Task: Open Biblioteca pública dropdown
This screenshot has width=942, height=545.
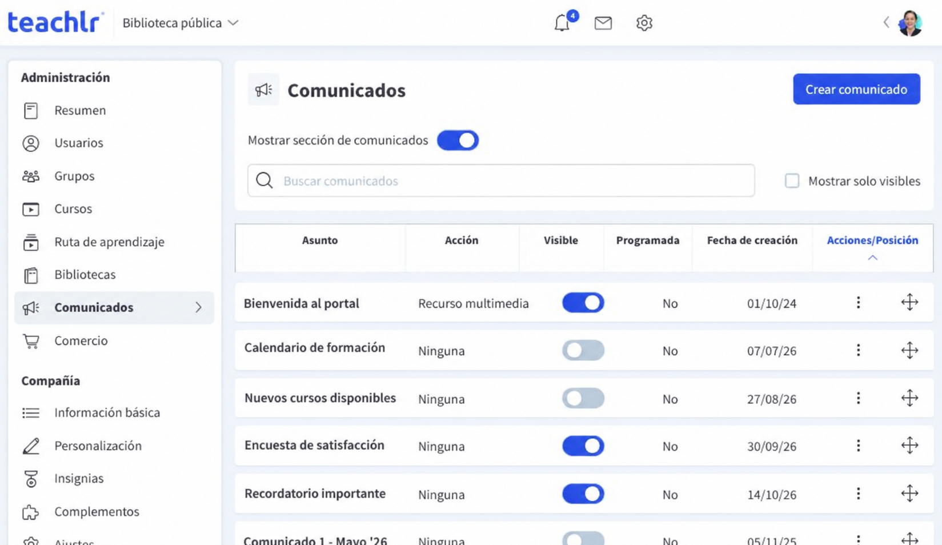Action: pyautogui.click(x=181, y=23)
